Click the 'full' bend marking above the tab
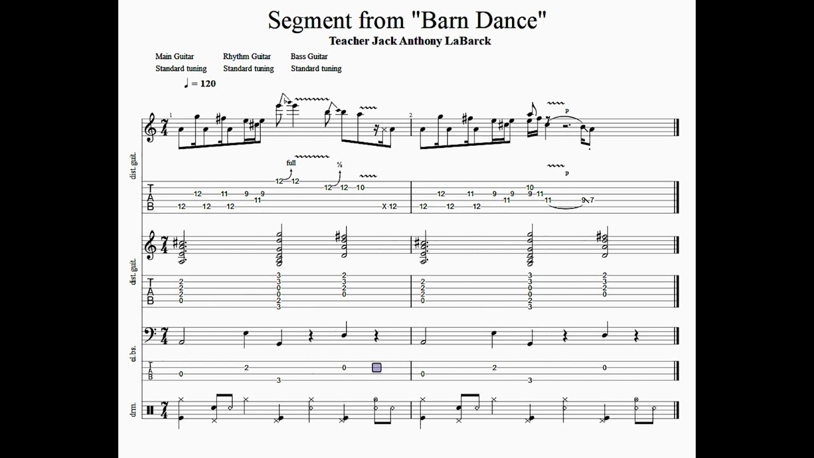The width and height of the screenshot is (814, 458). click(291, 163)
